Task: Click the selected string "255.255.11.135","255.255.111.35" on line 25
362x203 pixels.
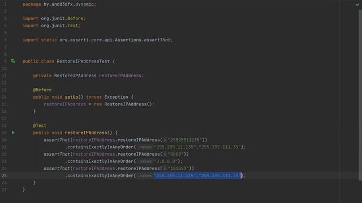Action: 197,175
